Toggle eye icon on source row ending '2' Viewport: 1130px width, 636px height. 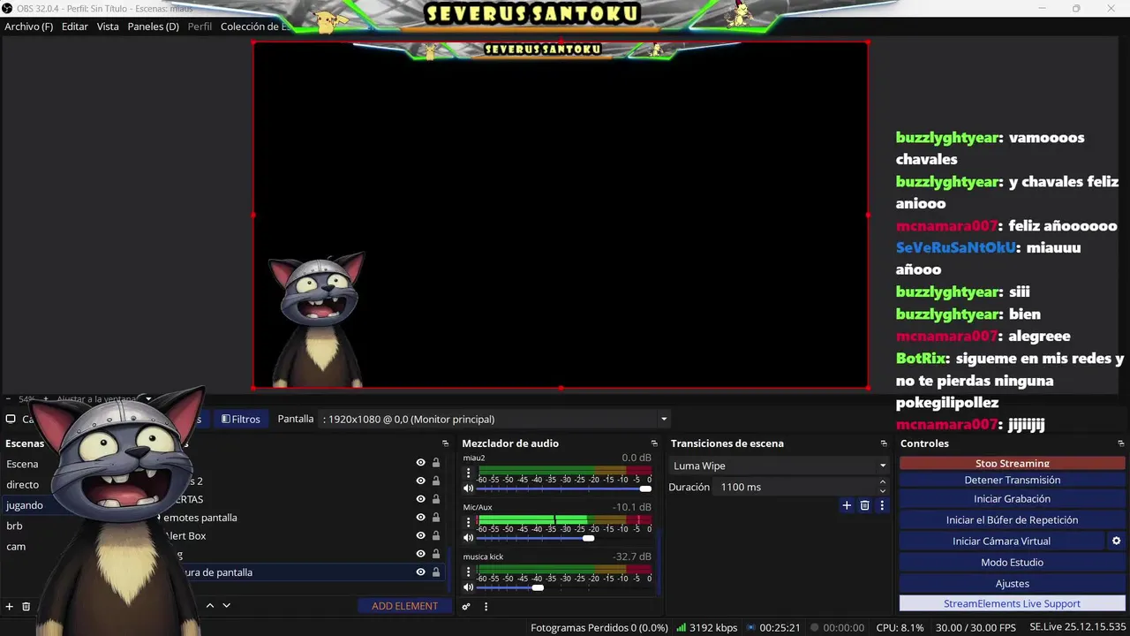pyautogui.click(x=420, y=481)
